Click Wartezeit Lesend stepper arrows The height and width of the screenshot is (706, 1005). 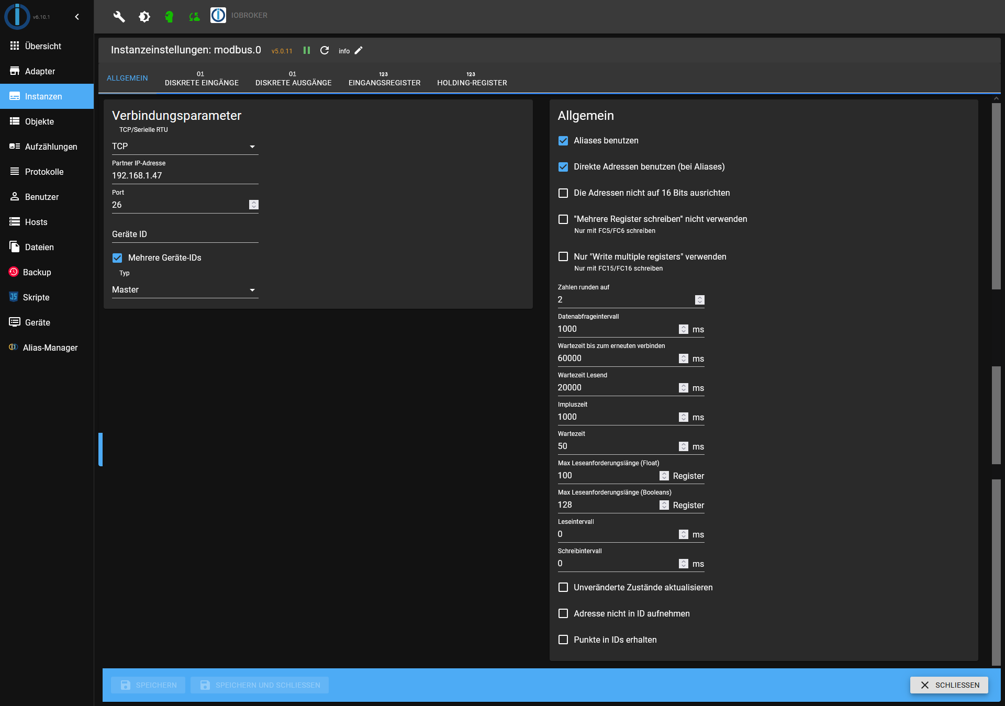pyautogui.click(x=684, y=388)
